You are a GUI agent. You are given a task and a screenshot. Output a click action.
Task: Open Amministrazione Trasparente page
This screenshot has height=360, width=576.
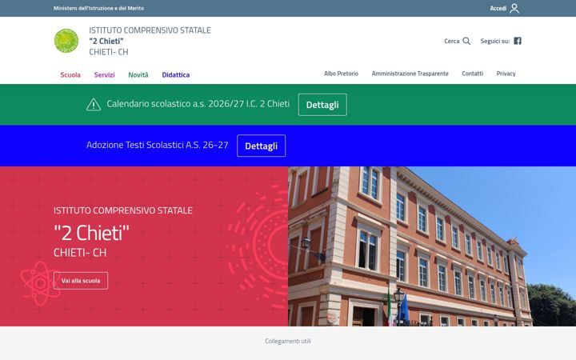point(410,74)
